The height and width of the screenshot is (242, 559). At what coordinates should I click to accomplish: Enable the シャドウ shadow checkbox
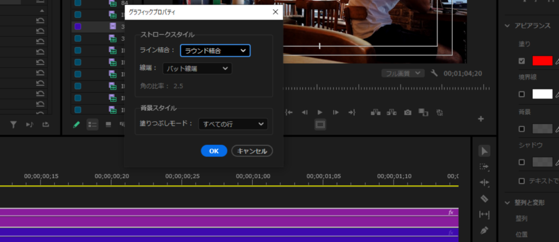pyautogui.click(x=522, y=162)
